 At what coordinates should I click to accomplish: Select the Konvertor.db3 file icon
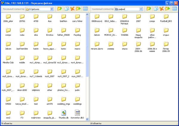(77, 113)
